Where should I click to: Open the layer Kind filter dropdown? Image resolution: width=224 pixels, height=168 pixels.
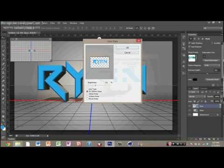click(194, 92)
